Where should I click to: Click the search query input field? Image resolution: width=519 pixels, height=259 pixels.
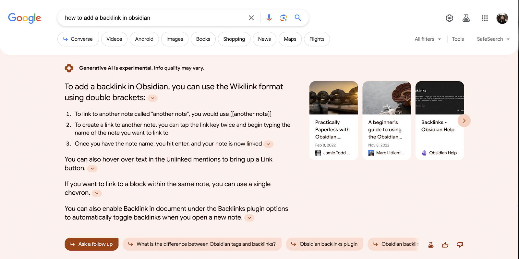(152, 18)
